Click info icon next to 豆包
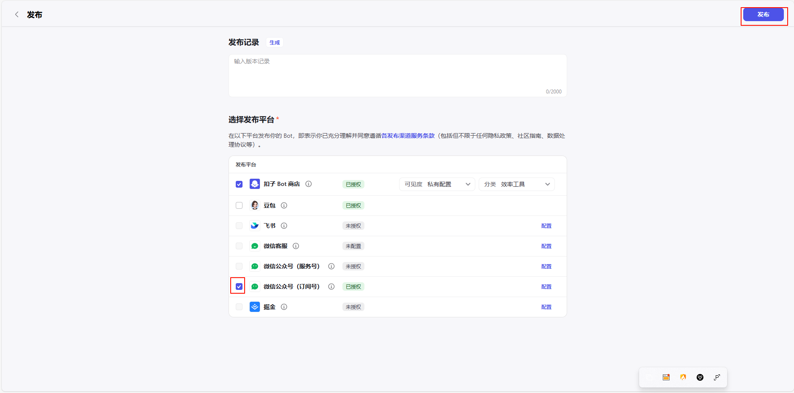 284,205
